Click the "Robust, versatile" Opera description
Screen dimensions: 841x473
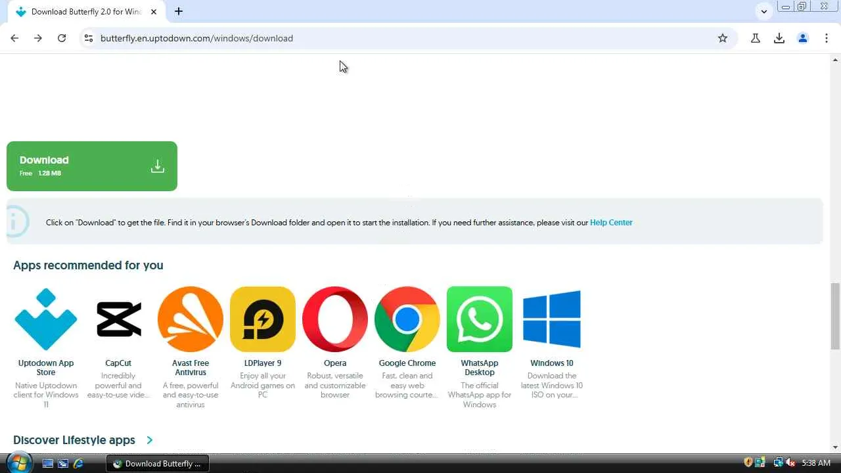click(x=335, y=386)
